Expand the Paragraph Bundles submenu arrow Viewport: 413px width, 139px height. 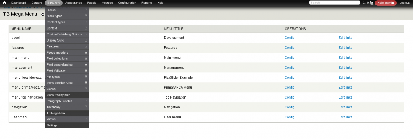pyautogui.click(x=86, y=101)
